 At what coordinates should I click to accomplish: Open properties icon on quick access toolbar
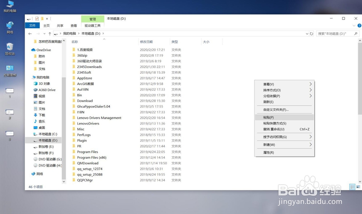click(x=38, y=19)
